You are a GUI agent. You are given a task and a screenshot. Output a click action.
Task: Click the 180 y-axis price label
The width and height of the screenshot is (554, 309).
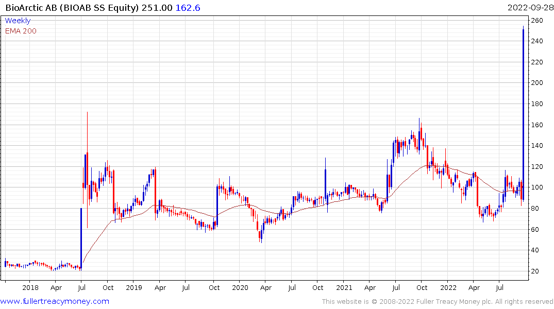[537, 104]
